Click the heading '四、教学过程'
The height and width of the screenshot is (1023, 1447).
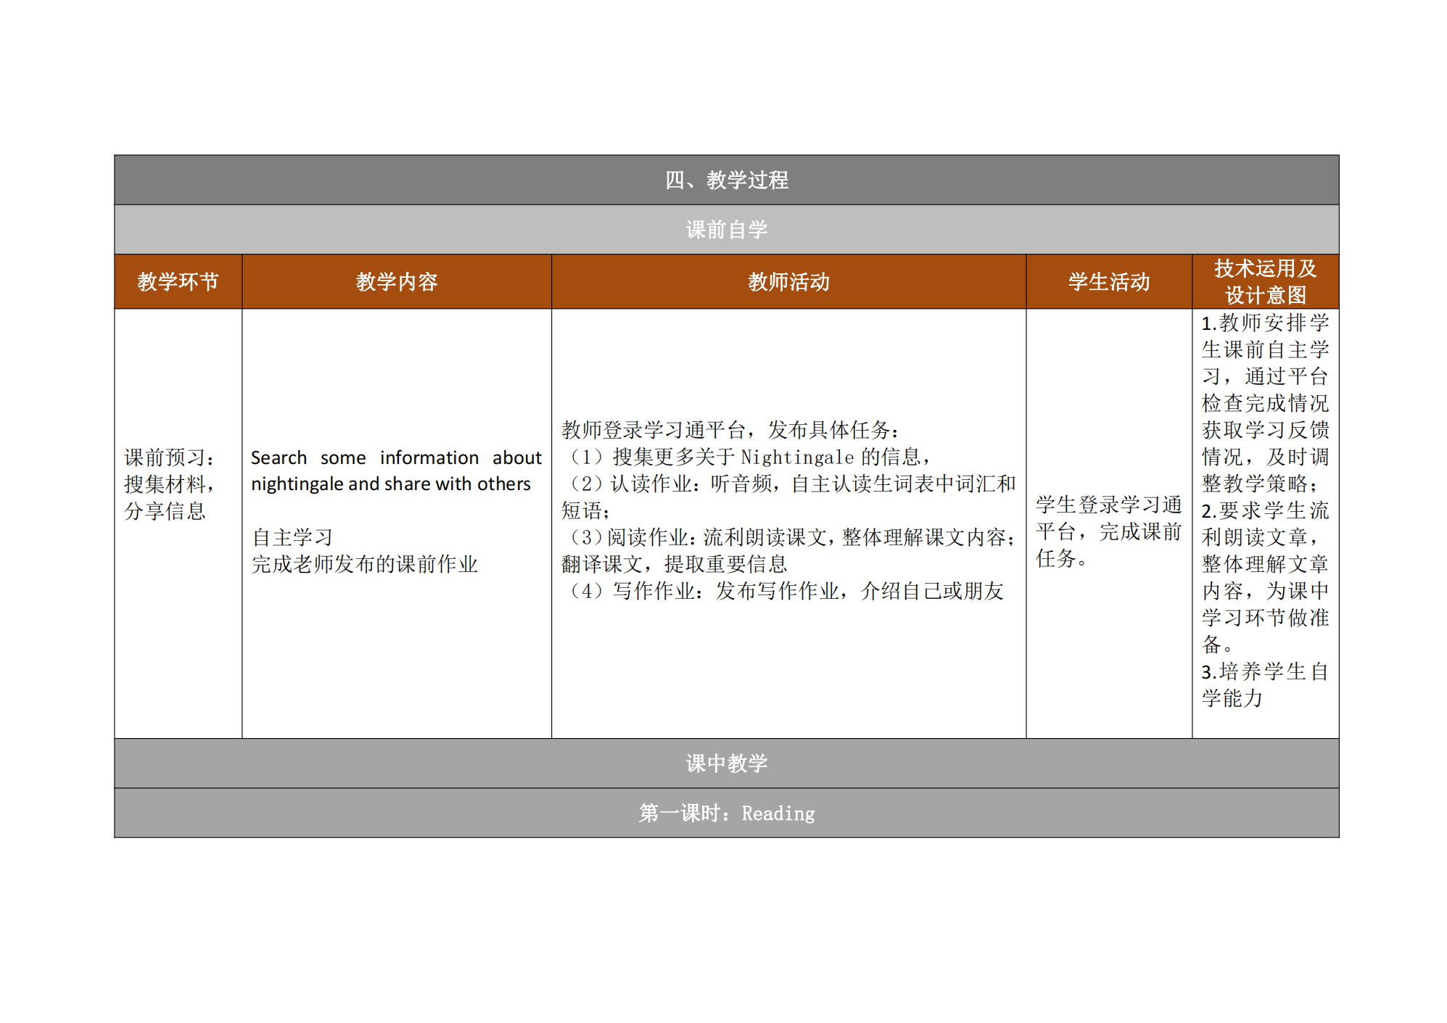point(726,180)
